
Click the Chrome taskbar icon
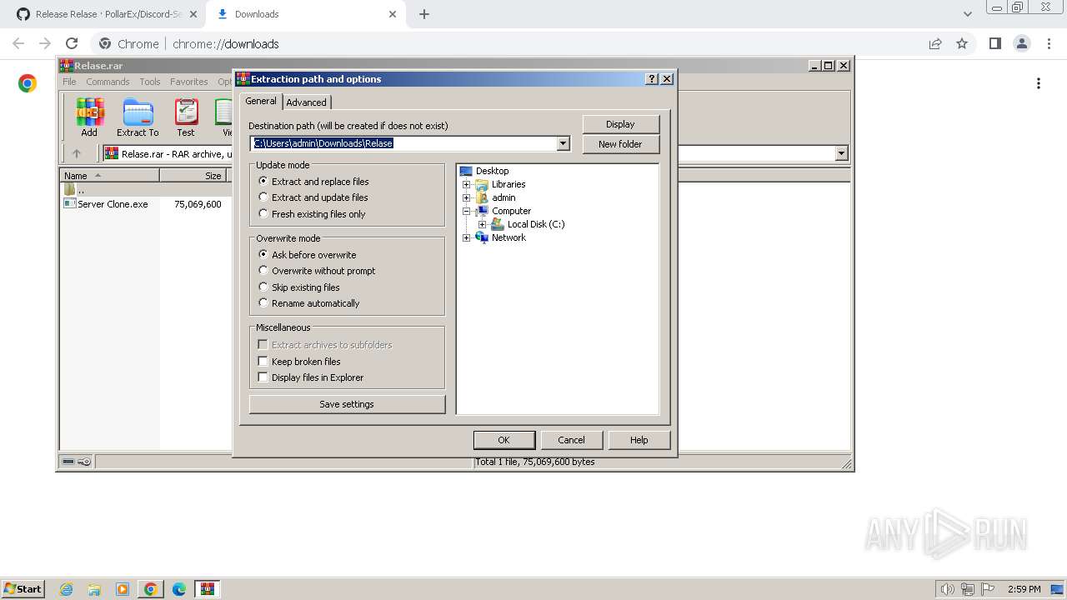pyautogui.click(x=150, y=589)
